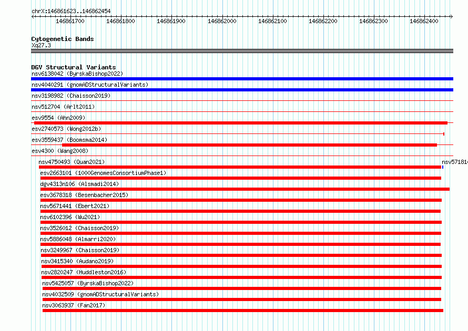This screenshot has height=331, width=468.
Task: Click ruler position 146861700
Action: pyautogui.click(x=70, y=21)
